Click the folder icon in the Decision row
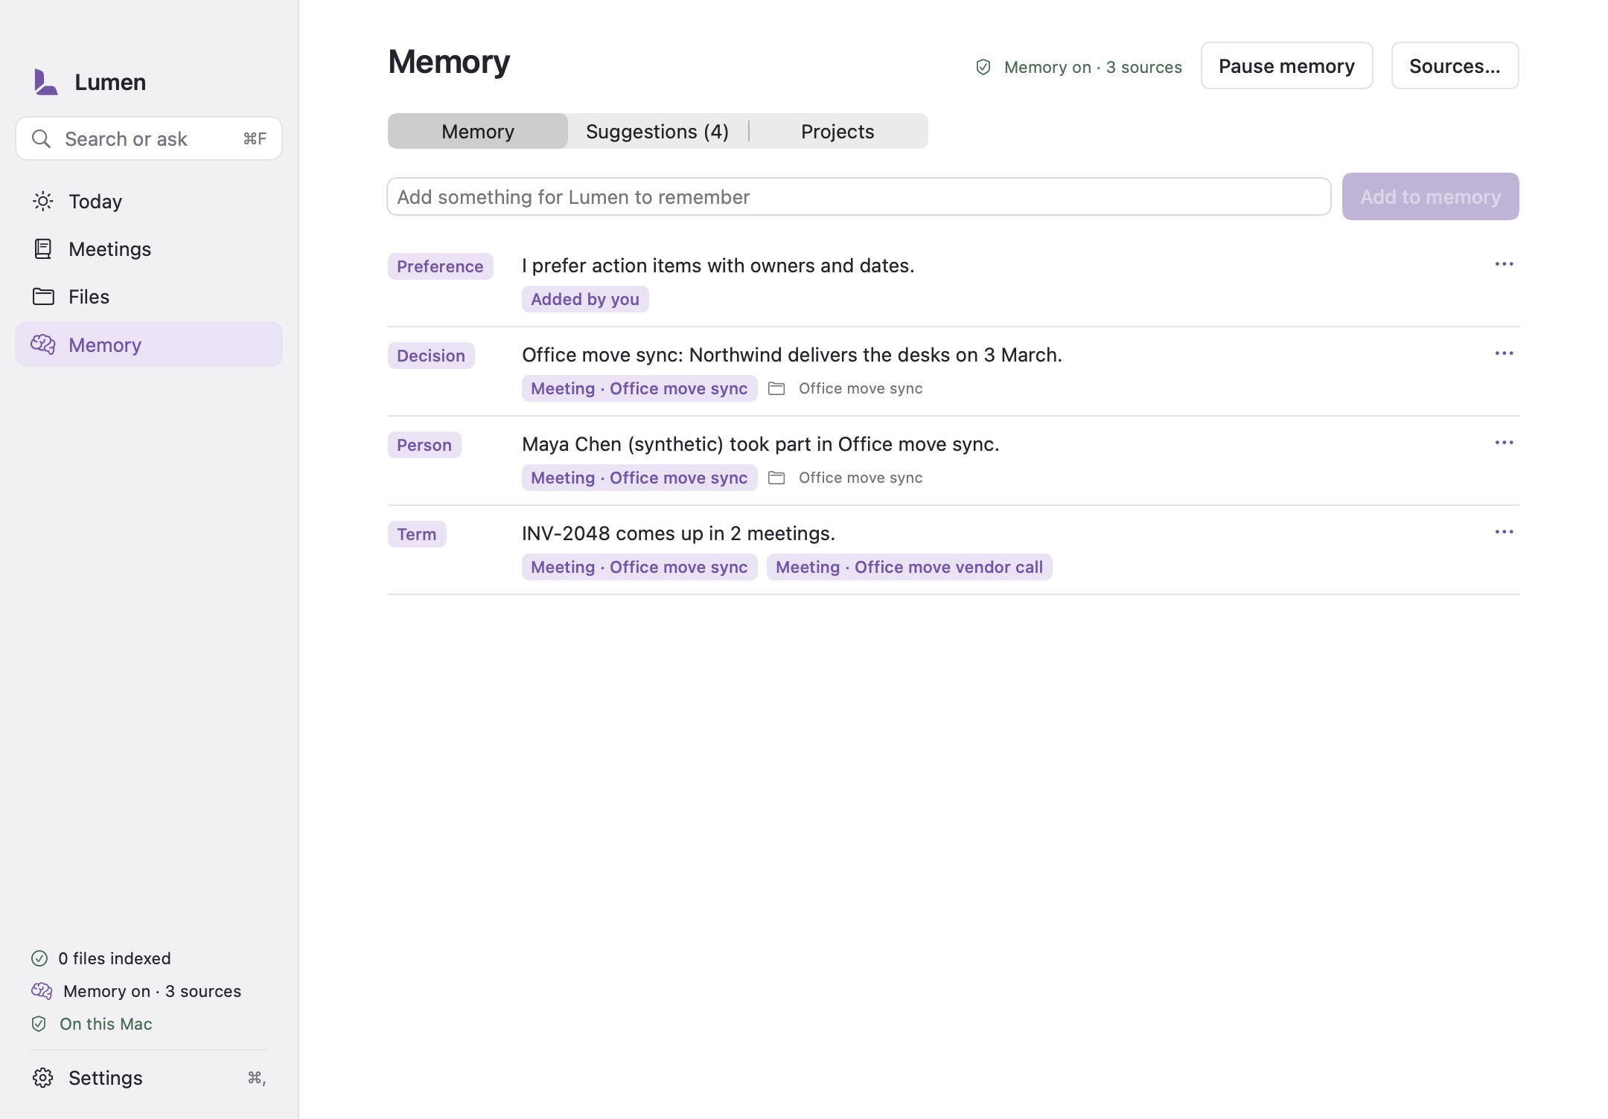This screenshot has height=1119, width=1608. [x=776, y=388]
